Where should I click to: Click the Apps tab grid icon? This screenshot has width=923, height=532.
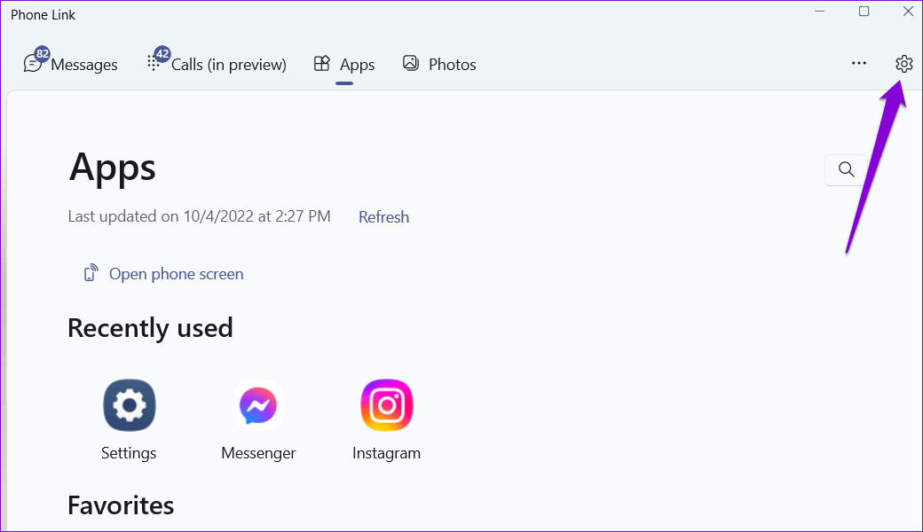click(321, 63)
